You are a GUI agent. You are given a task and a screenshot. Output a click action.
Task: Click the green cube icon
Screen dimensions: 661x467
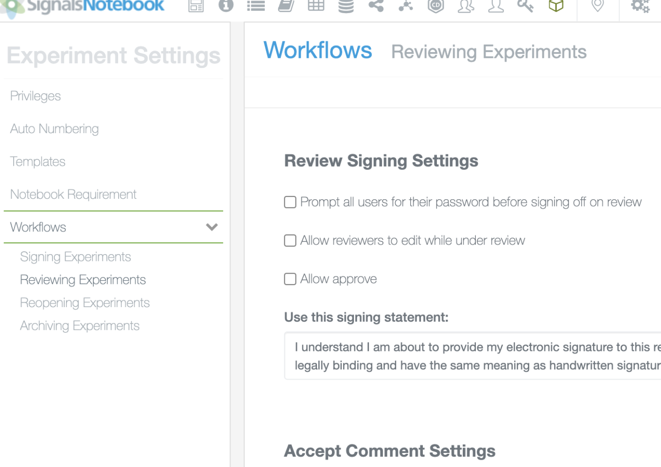(x=556, y=5)
